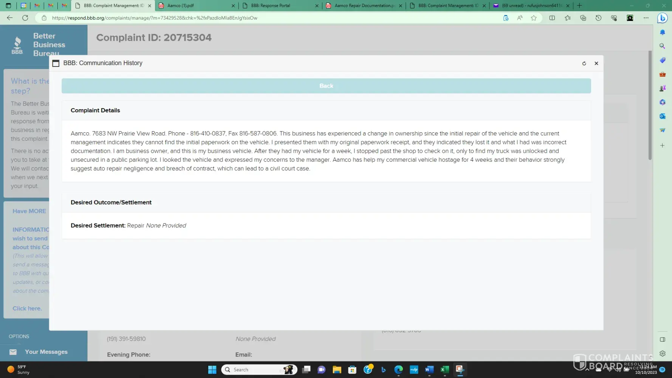Open Snipping Tool from the taskbar
Screen dimensions: 672x378
(460, 370)
